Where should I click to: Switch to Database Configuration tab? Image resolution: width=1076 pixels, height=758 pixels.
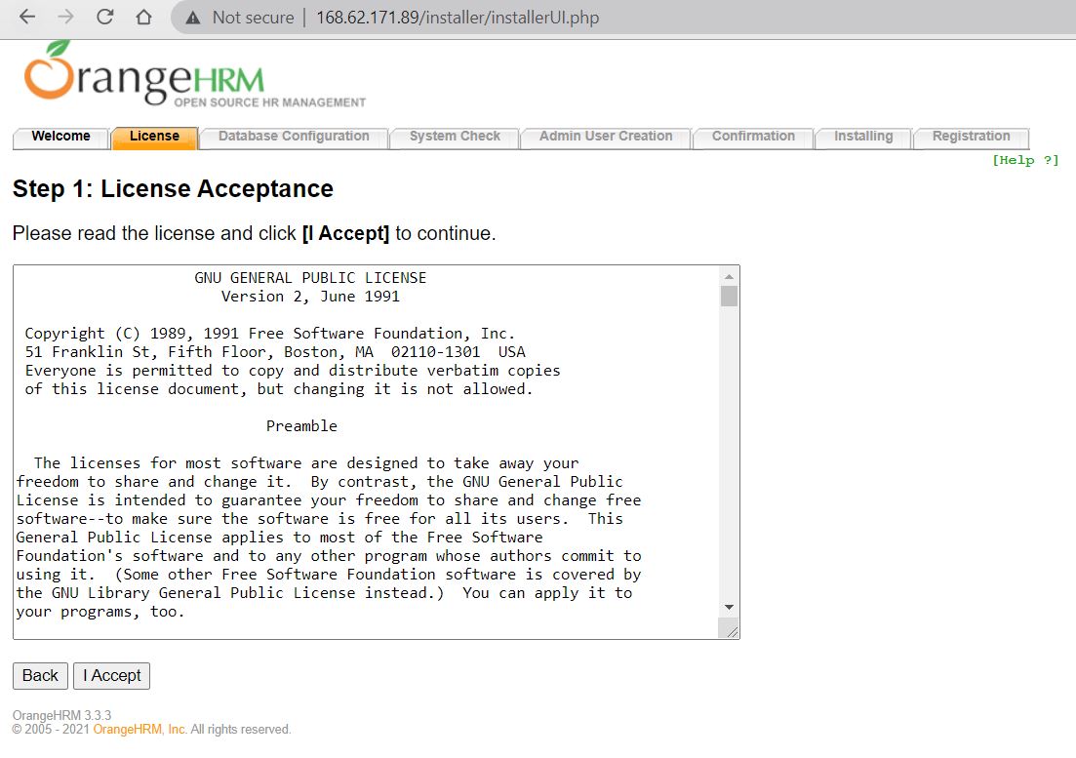[x=294, y=137]
